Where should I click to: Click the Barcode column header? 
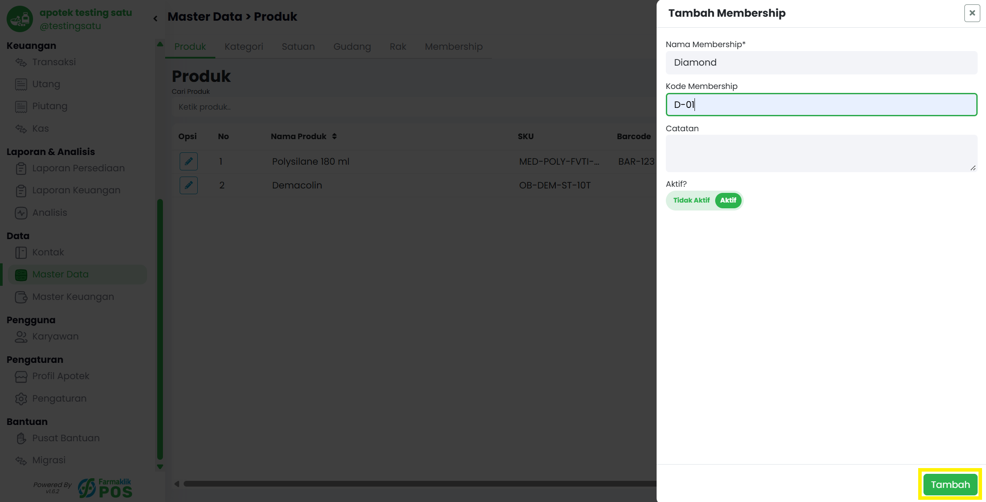click(x=634, y=137)
